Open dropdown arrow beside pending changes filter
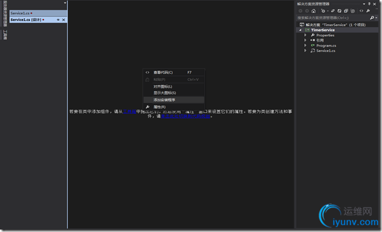Image resolution: width=382 pixels, height=232 pixels. point(328,11)
